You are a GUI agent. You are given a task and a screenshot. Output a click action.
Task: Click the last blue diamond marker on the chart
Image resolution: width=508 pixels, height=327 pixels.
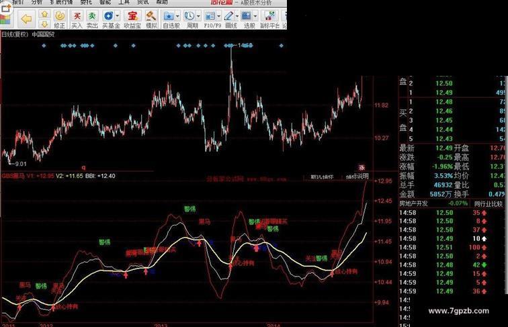click(x=281, y=46)
